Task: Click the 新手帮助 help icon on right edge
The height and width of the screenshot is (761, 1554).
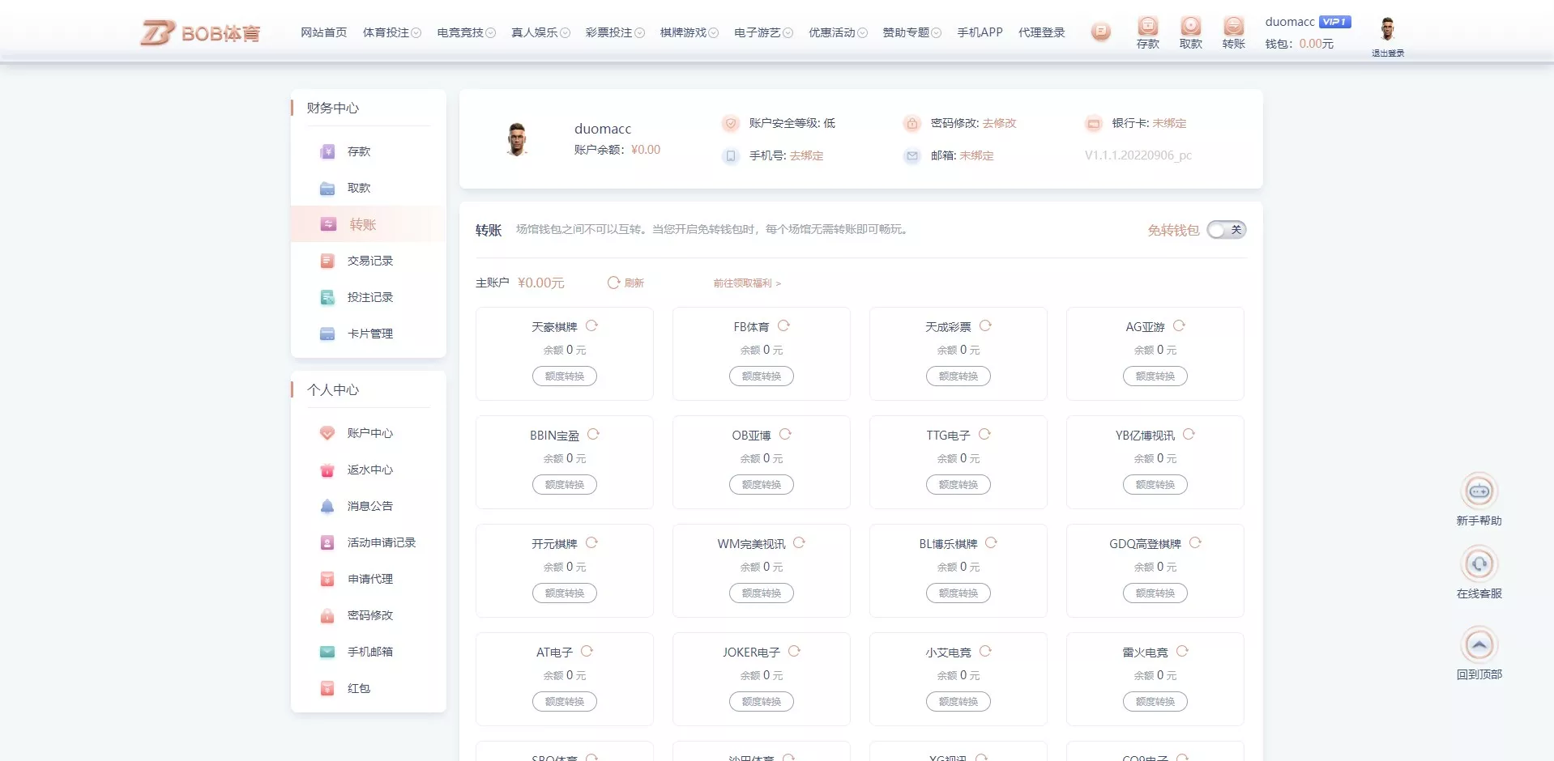Action: coord(1480,491)
